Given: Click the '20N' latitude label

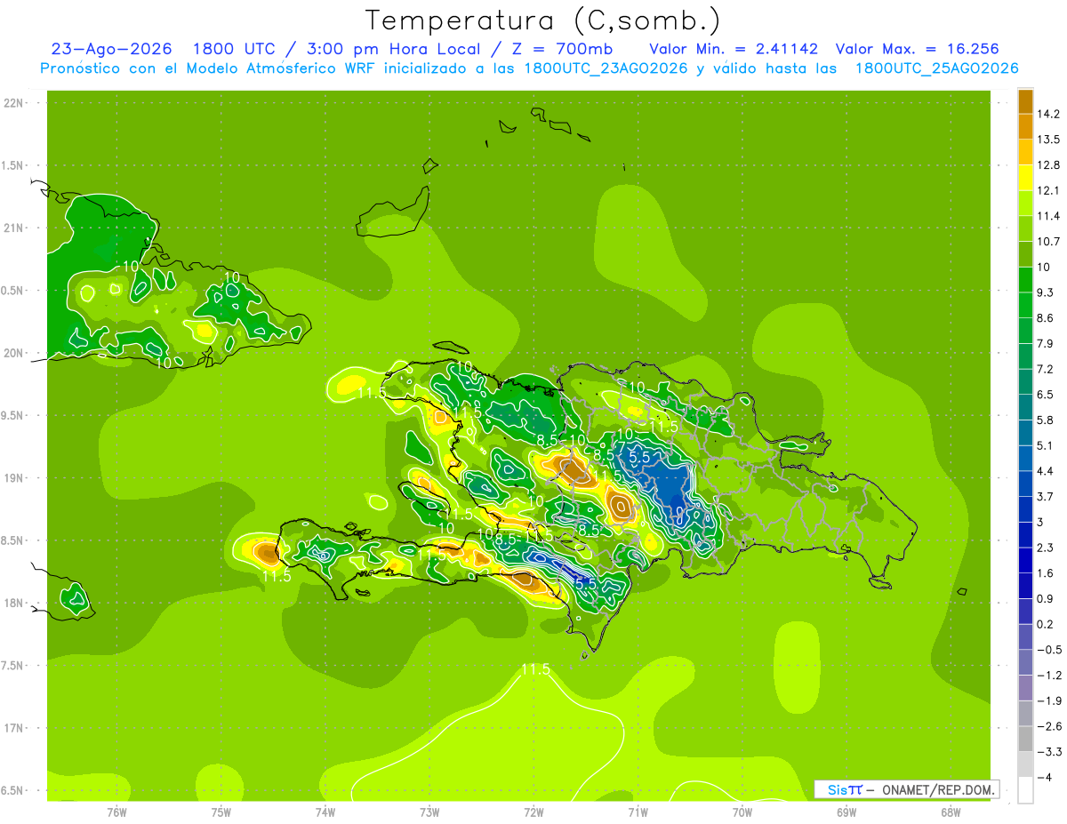Looking at the screenshot, I should point(15,353).
